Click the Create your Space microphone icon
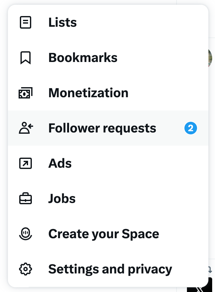The width and height of the screenshot is (215, 292). pos(26,234)
